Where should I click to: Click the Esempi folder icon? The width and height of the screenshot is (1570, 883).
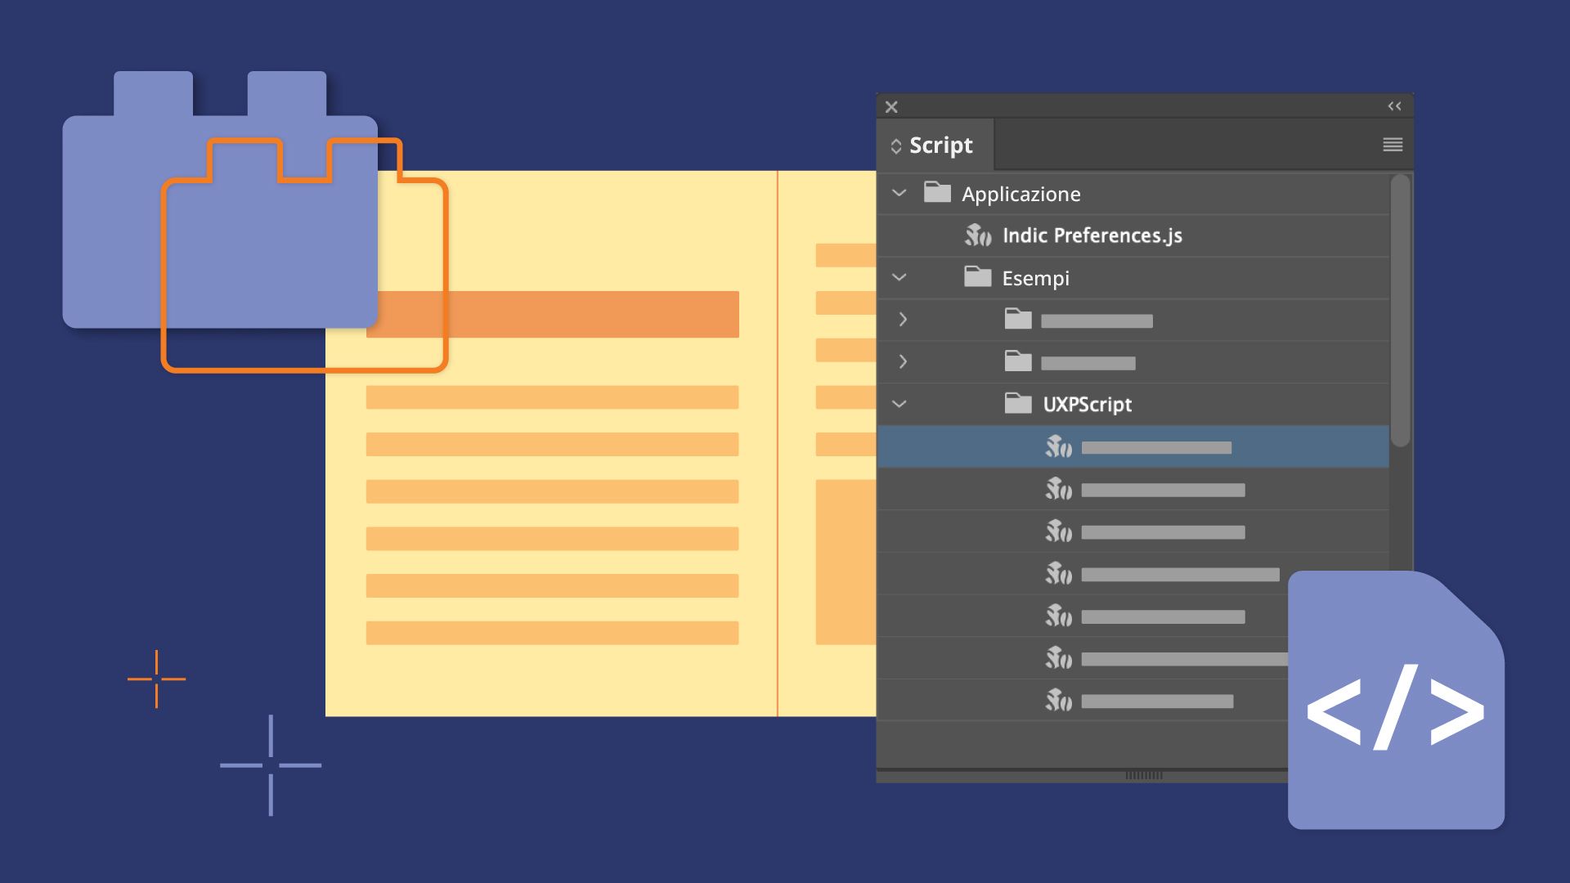[x=977, y=277]
